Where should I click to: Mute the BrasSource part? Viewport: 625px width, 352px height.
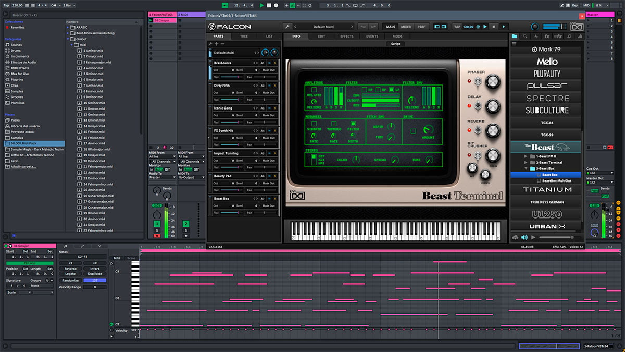point(269,63)
